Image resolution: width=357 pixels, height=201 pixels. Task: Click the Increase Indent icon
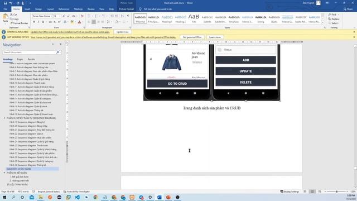click(117, 16)
